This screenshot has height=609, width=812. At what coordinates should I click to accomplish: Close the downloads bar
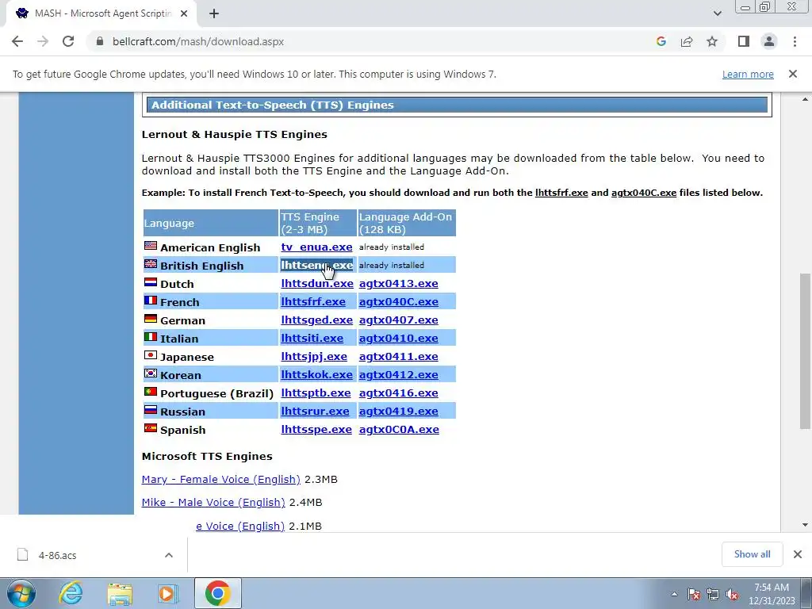click(x=798, y=554)
